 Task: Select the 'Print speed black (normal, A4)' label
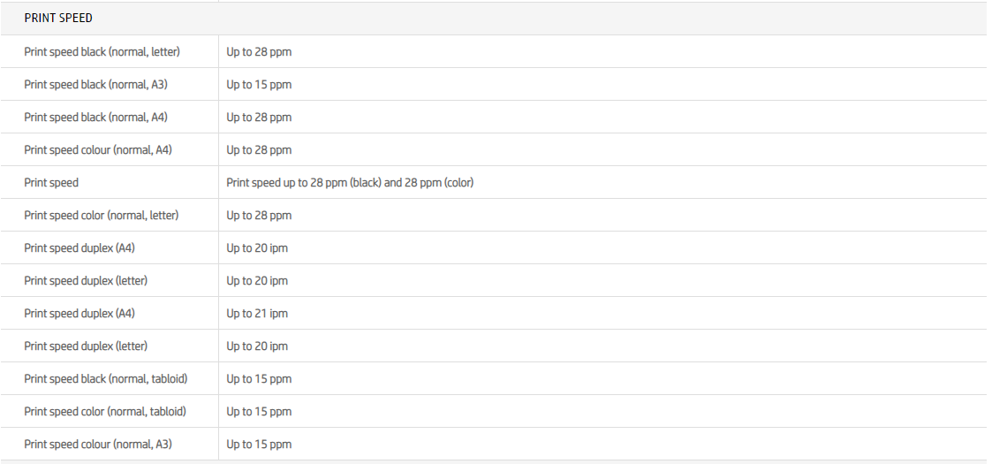tap(95, 118)
